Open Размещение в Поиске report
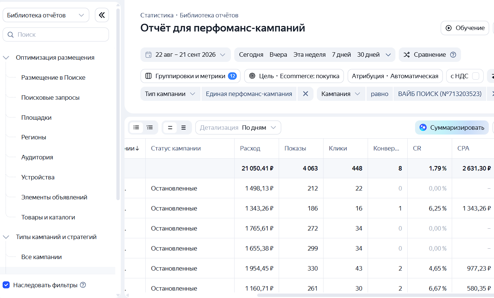 pyautogui.click(x=53, y=77)
